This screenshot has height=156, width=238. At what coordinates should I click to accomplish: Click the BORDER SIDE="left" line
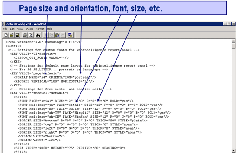[x=78, y=128]
